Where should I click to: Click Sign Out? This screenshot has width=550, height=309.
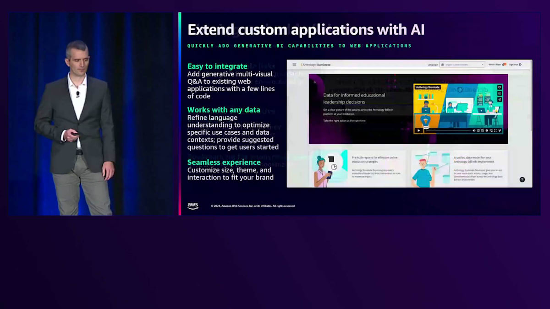pyautogui.click(x=516, y=65)
